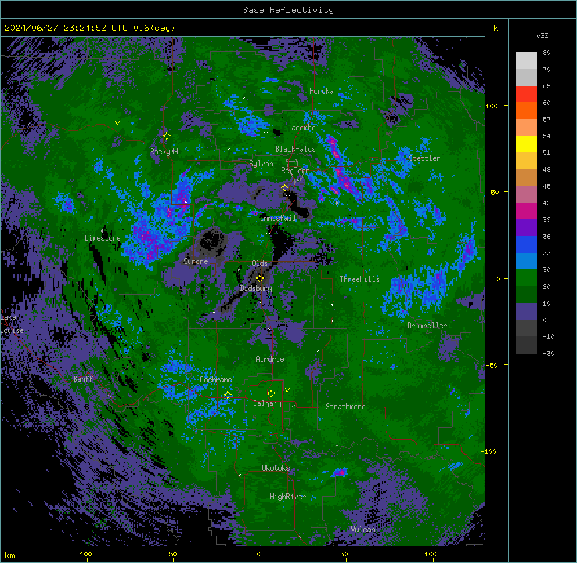
Task: Click the 80 value in the dBZ legend
Action: tap(546, 53)
